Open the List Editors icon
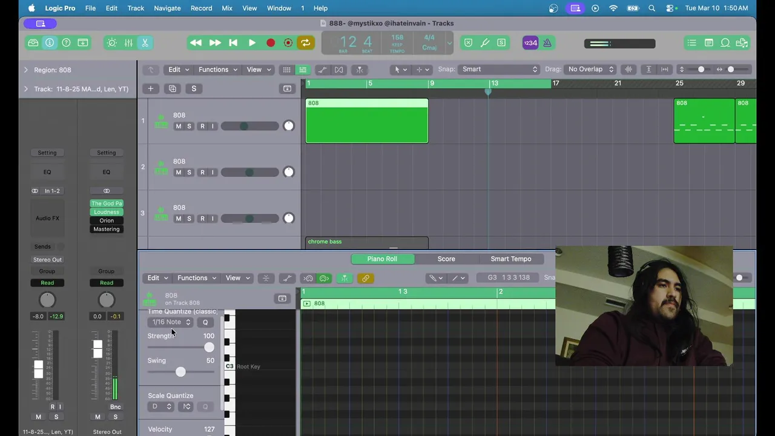Image resolution: width=775 pixels, height=436 pixels. pos(691,43)
